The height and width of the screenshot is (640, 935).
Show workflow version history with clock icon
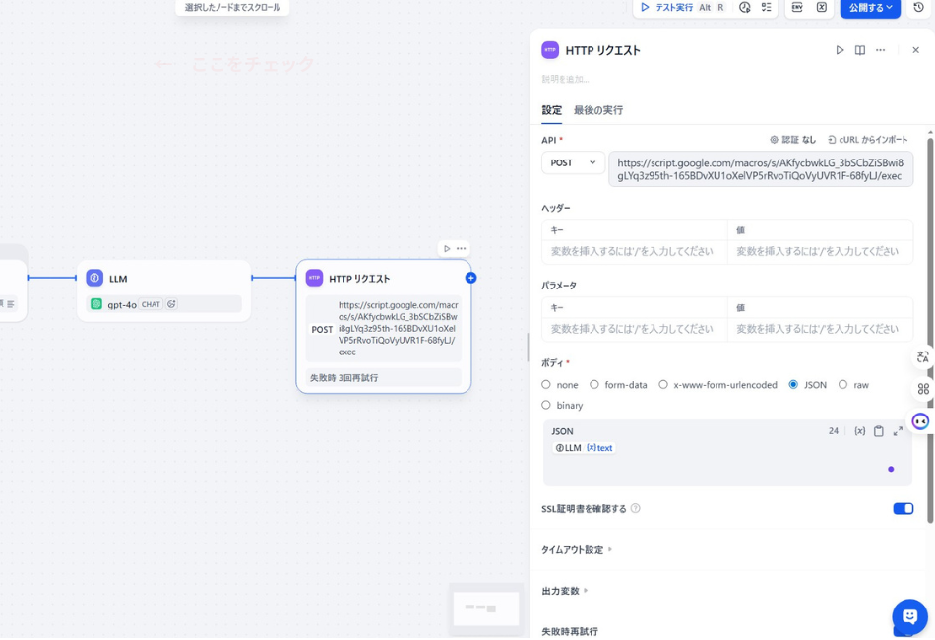(920, 9)
